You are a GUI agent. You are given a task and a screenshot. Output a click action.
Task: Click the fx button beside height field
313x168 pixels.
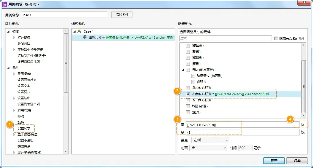point(302,132)
